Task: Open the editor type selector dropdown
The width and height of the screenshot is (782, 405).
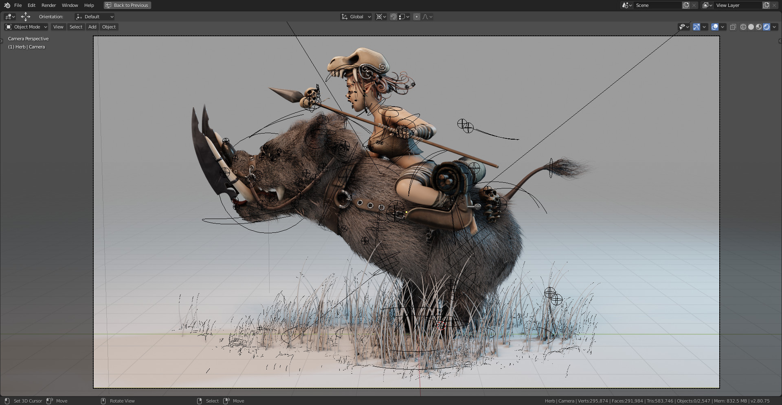Action: pos(10,17)
